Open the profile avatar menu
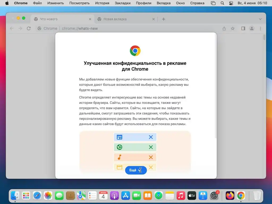This screenshot has width=272, height=204. [x=252, y=28]
